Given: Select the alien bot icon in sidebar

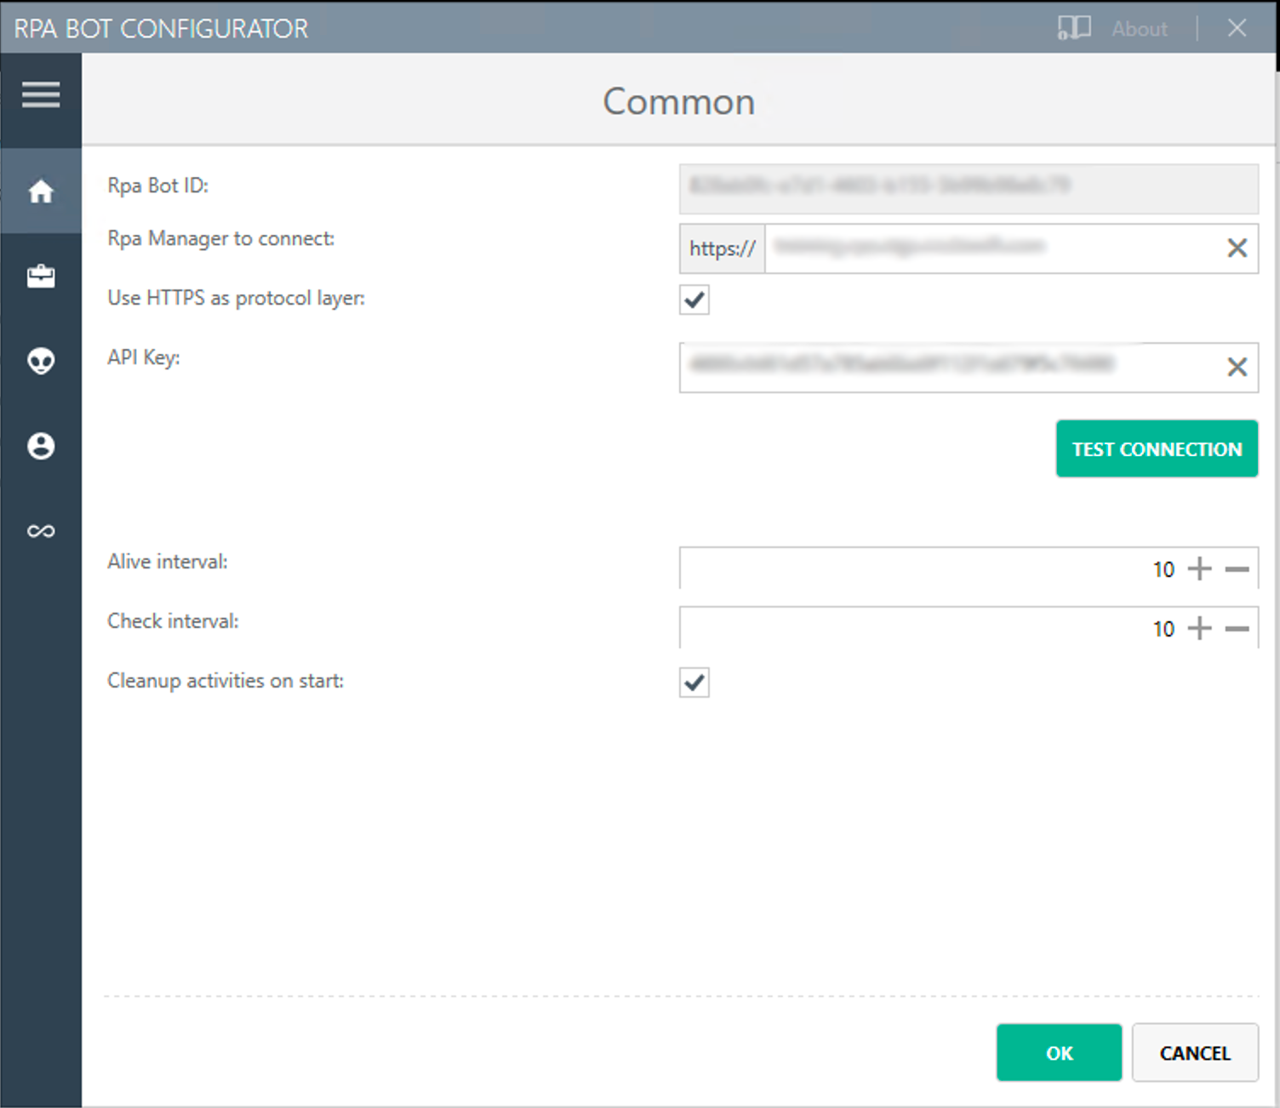Looking at the screenshot, I should tap(40, 361).
